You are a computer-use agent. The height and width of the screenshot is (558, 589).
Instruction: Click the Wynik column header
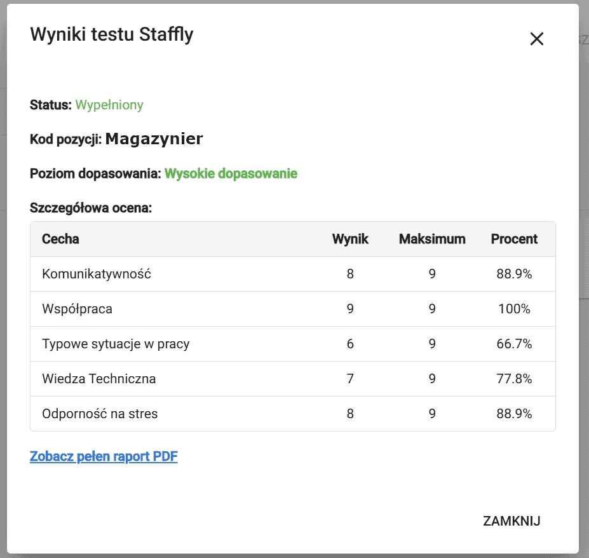[x=350, y=239]
